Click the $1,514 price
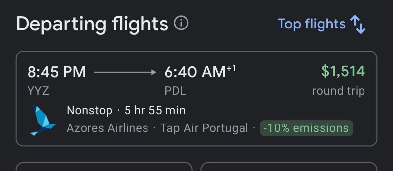This screenshot has width=393, height=171. [x=343, y=71]
